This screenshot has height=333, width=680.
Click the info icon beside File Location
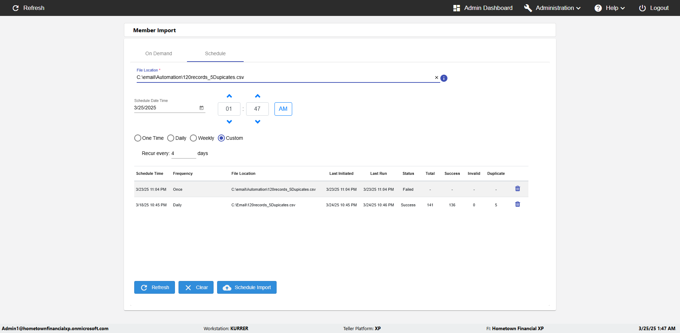[x=444, y=78]
